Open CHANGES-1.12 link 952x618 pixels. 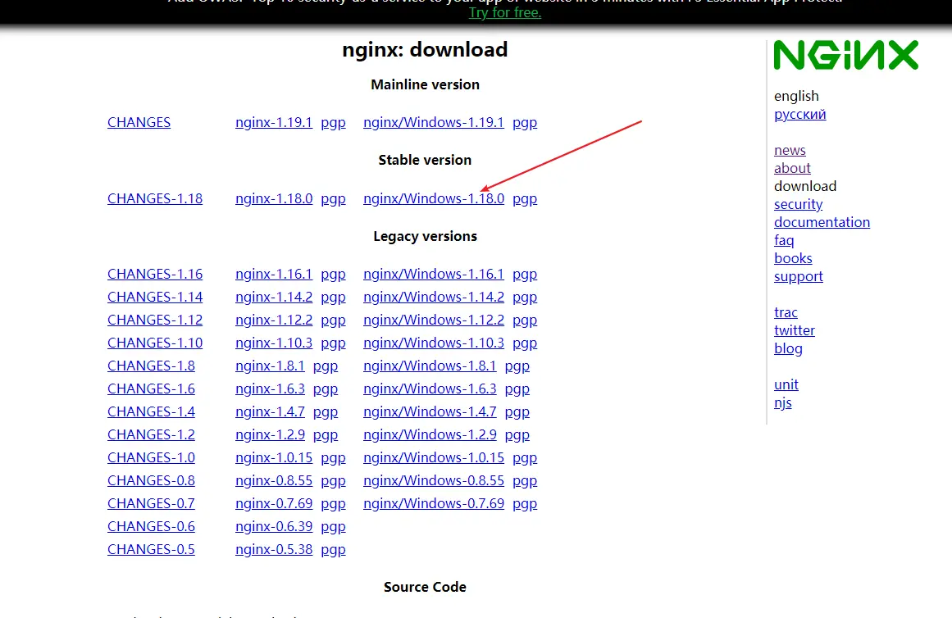[155, 320]
